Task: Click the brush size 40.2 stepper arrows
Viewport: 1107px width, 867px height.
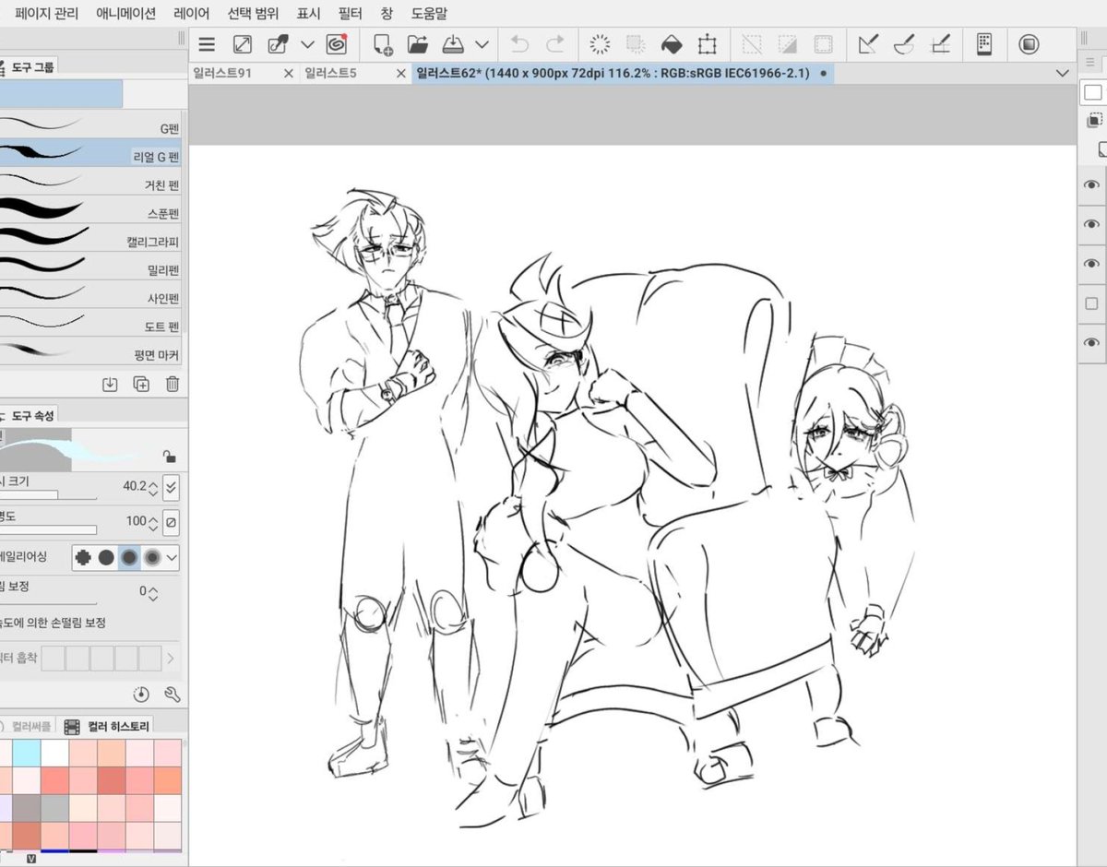Action: (x=153, y=487)
